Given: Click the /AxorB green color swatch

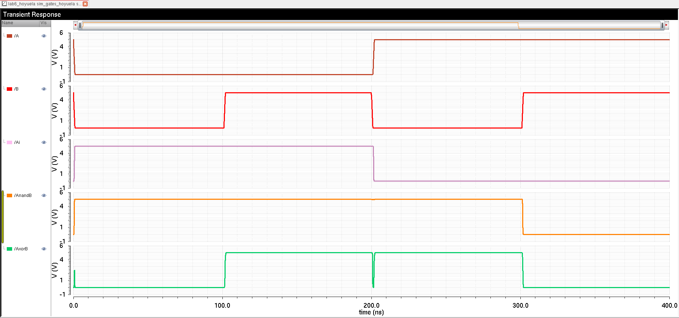Looking at the screenshot, I should point(10,249).
